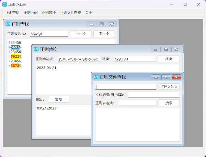Click the main 正则小工具 app icon

(4, 4)
